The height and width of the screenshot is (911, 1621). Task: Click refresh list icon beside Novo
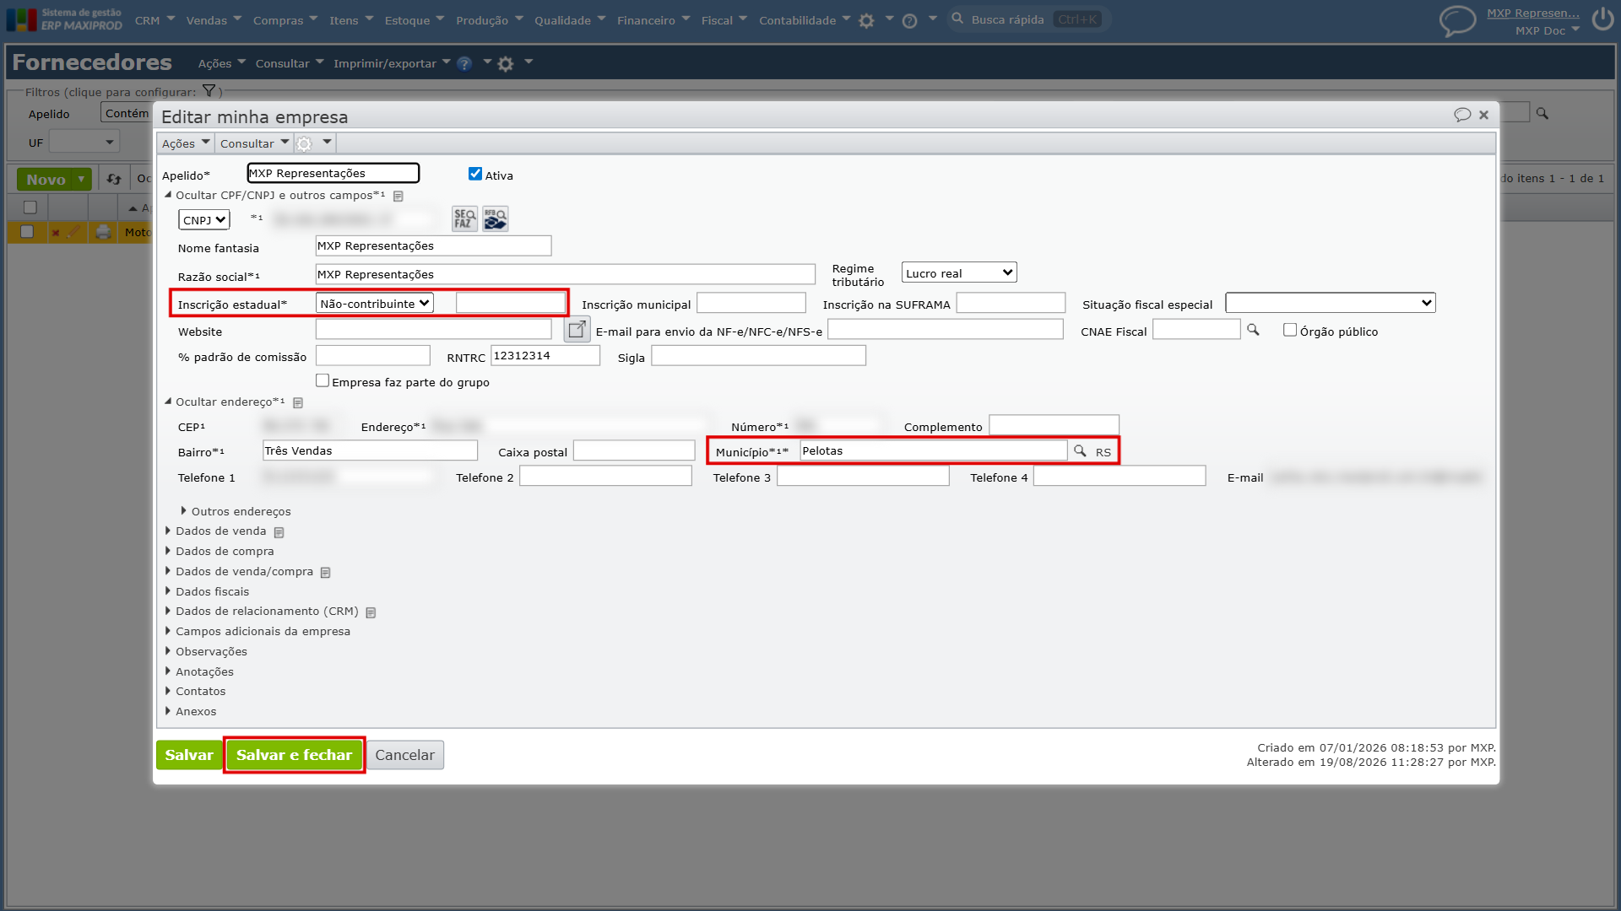[x=114, y=180]
